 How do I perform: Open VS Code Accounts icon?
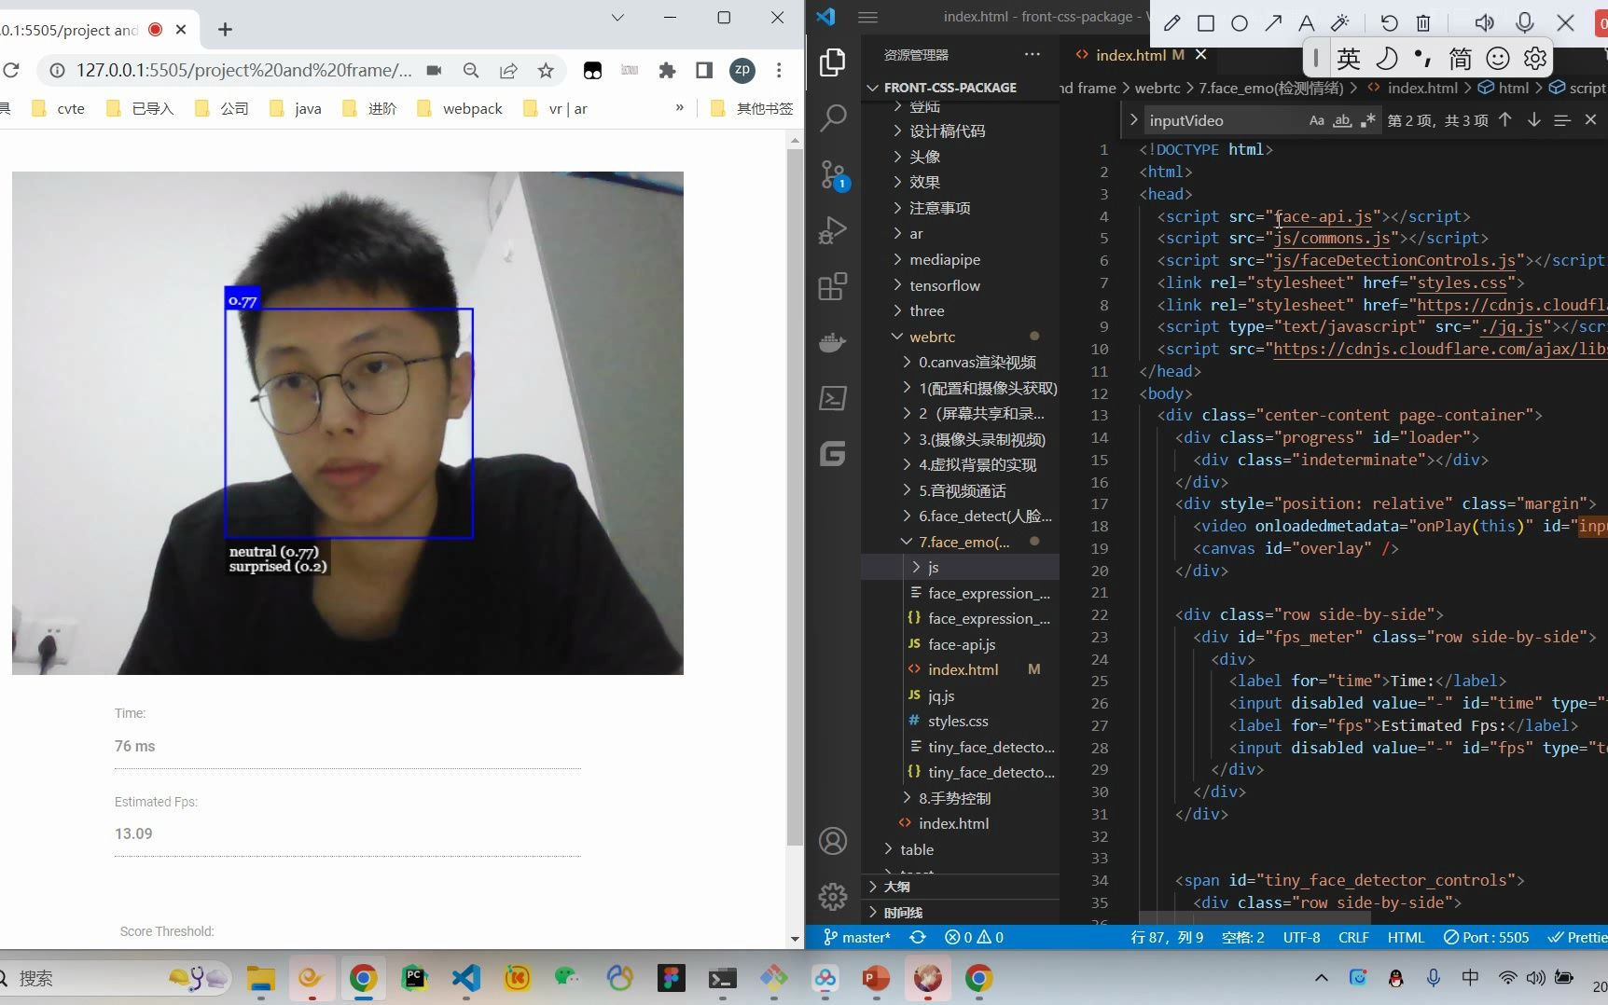point(832,841)
